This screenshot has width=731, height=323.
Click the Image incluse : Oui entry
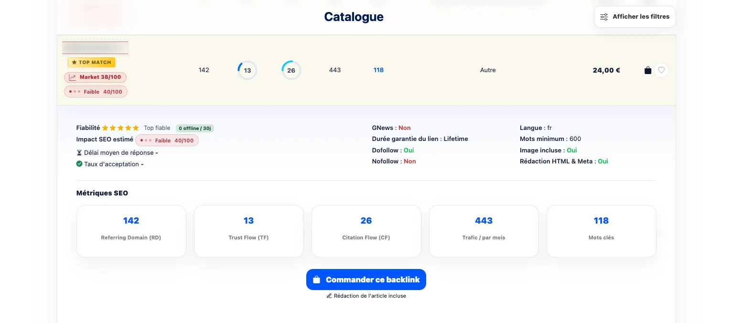click(x=548, y=150)
